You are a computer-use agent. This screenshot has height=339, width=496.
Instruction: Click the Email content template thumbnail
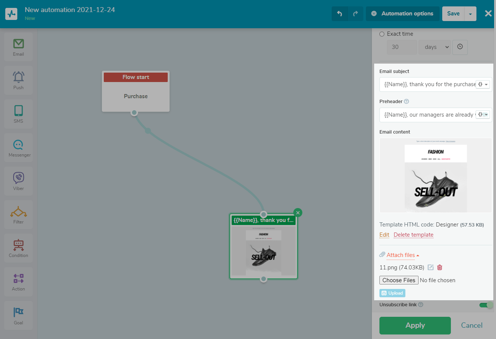click(435, 175)
